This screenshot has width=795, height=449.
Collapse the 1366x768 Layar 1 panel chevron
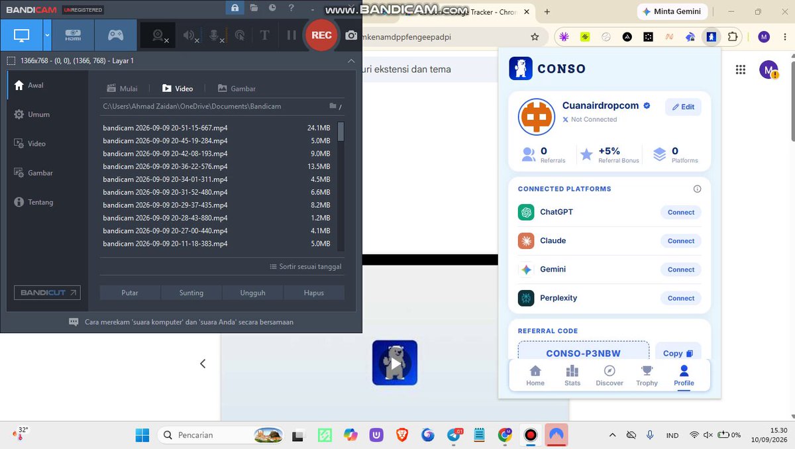[x=351, y=61]
